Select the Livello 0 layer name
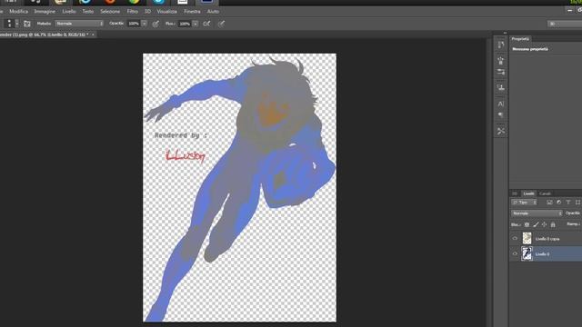 click(542, 254)
